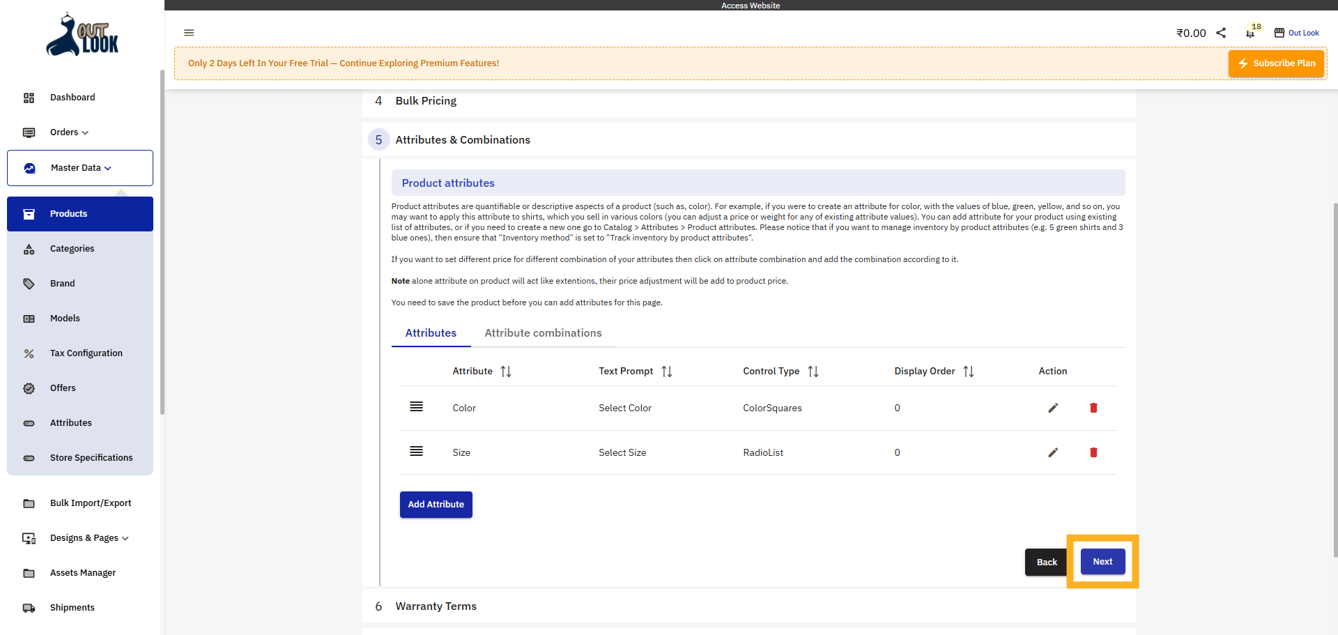Image resolution: width=1338 pixels, height=635 pixels.
Task: Edit the Size attribute pencil icon
Action: (x=1053, y=452)
